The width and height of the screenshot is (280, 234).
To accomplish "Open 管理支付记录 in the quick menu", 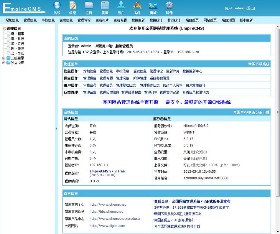I will point(169,93).
